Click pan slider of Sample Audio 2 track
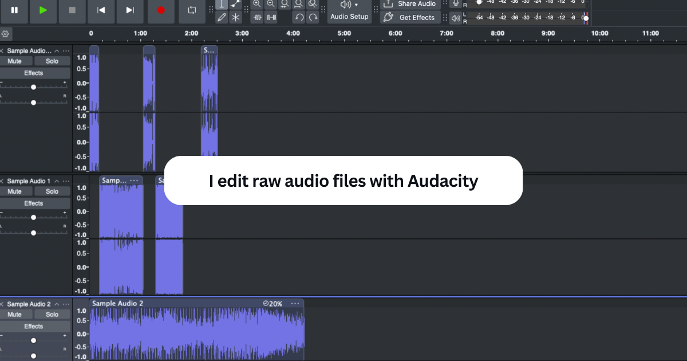This screenshot has height=361, width=687. [x=33, y=356]
